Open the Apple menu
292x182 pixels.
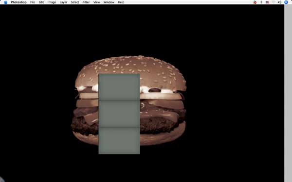click(x=5, y=2)
